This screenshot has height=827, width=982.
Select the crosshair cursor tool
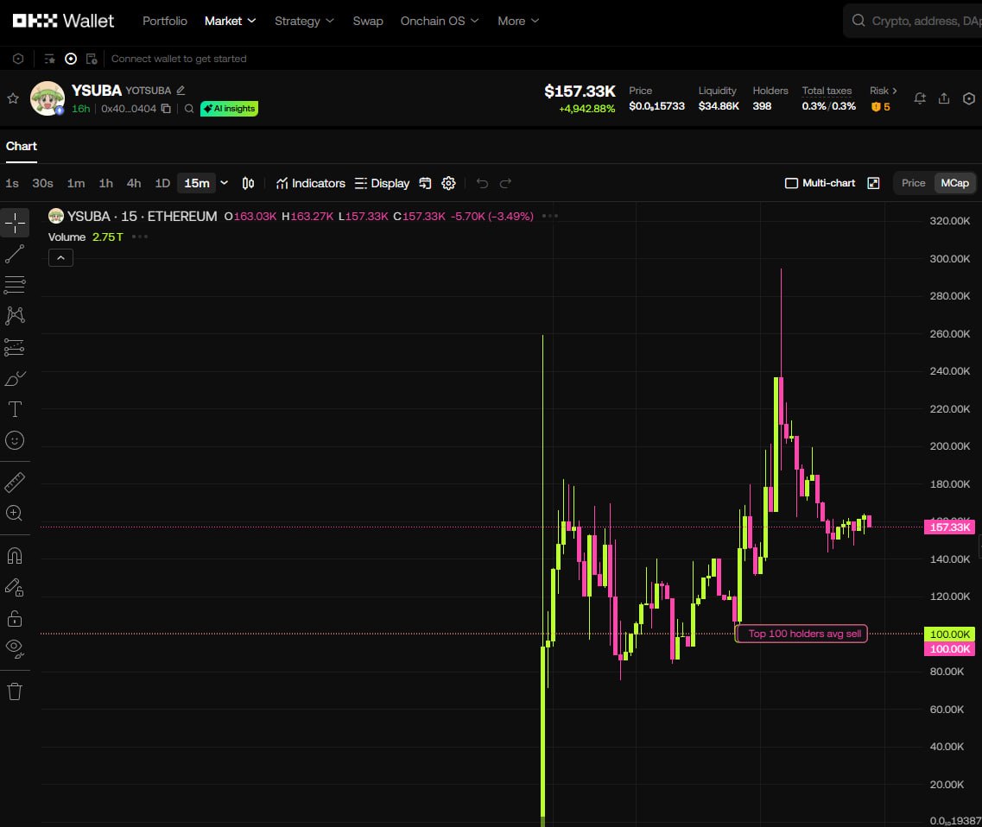(x=15, y=223)
